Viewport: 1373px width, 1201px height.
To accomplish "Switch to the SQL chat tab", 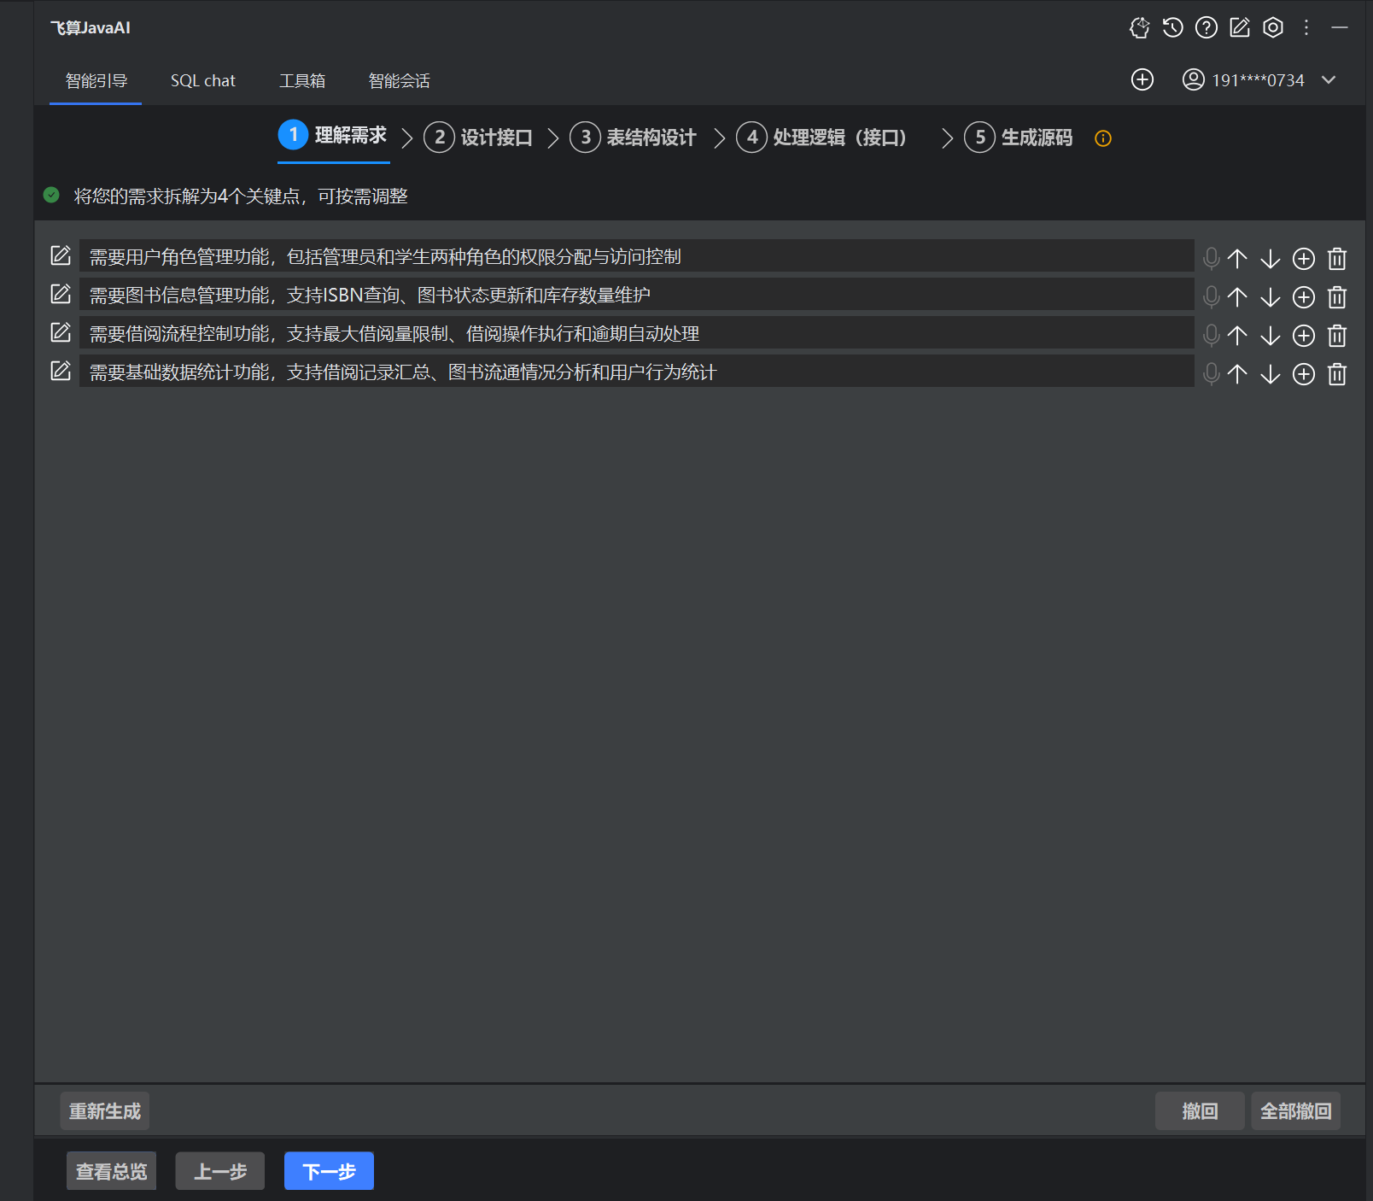I will 202,79.
